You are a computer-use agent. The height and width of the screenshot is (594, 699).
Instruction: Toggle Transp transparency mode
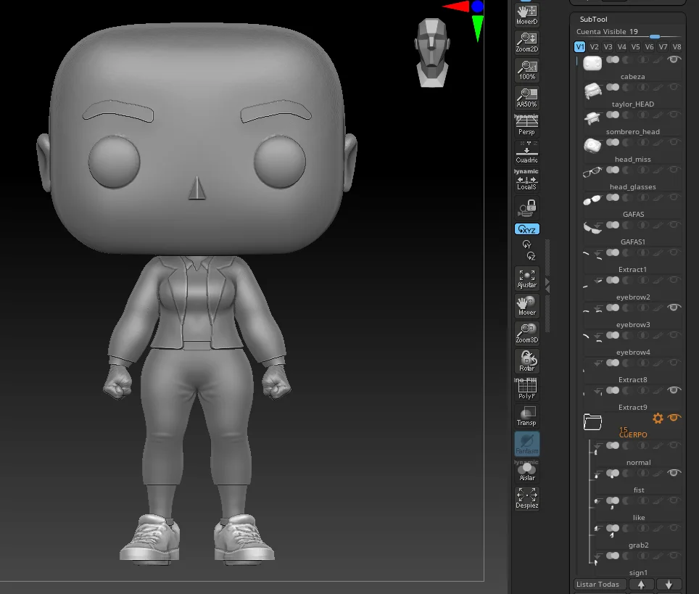[x=526, y=416]
